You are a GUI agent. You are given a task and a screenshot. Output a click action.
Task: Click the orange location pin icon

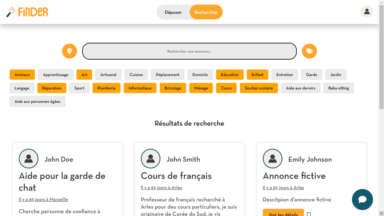[x=69, y=51]
